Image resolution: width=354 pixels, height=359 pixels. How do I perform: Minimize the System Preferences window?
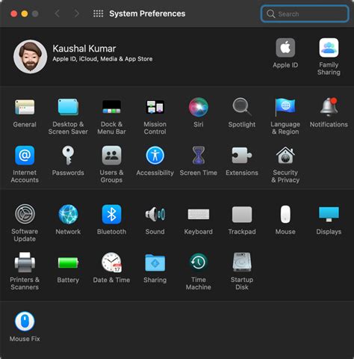25,13
